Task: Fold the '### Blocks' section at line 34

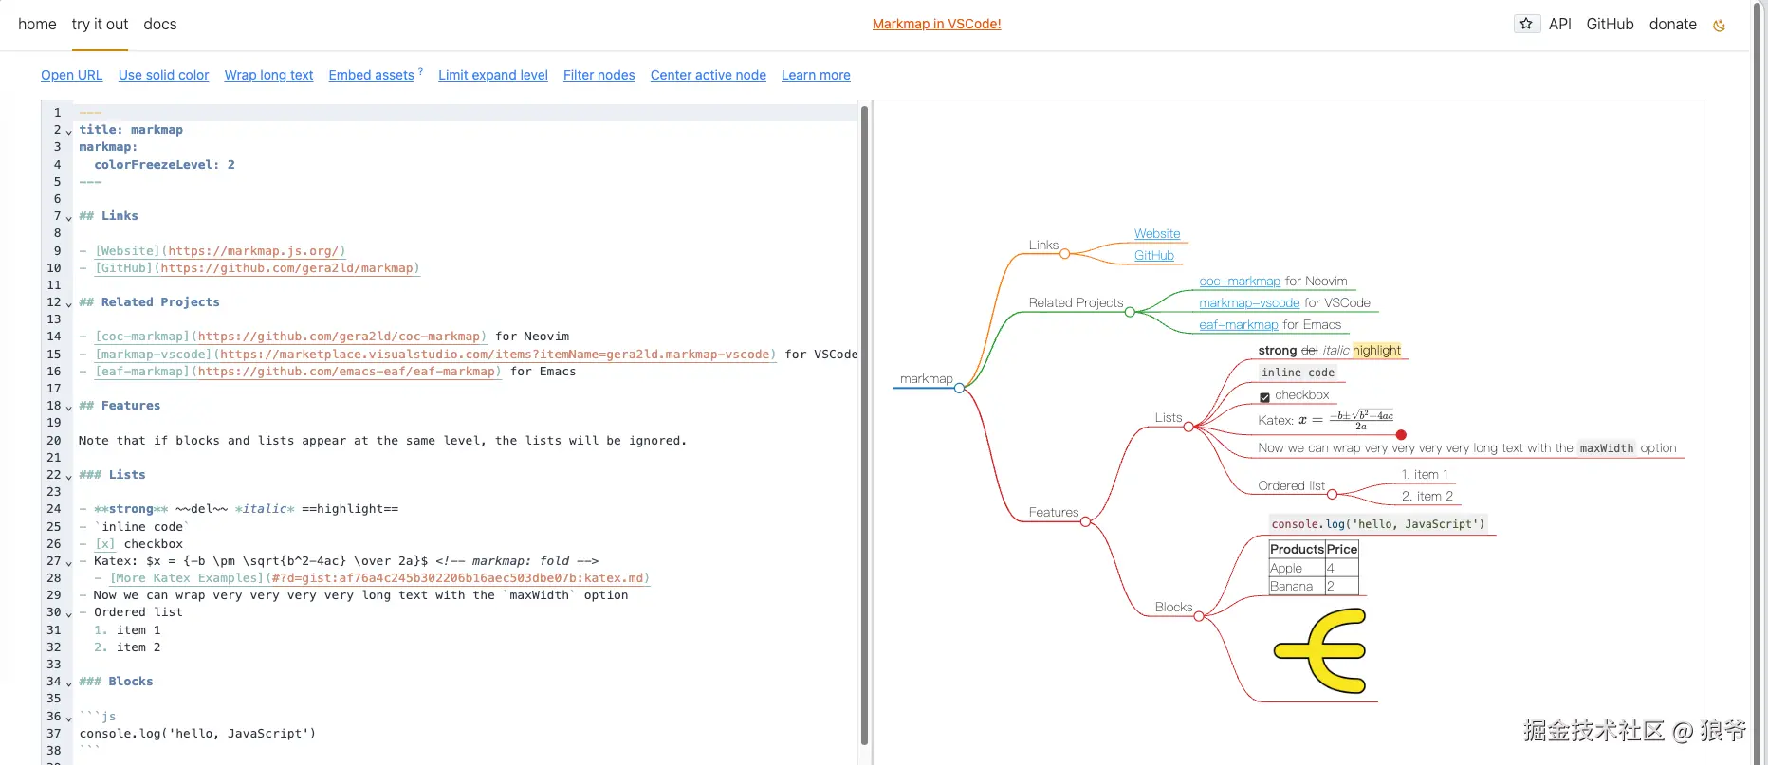Action: tap(68, 683)
